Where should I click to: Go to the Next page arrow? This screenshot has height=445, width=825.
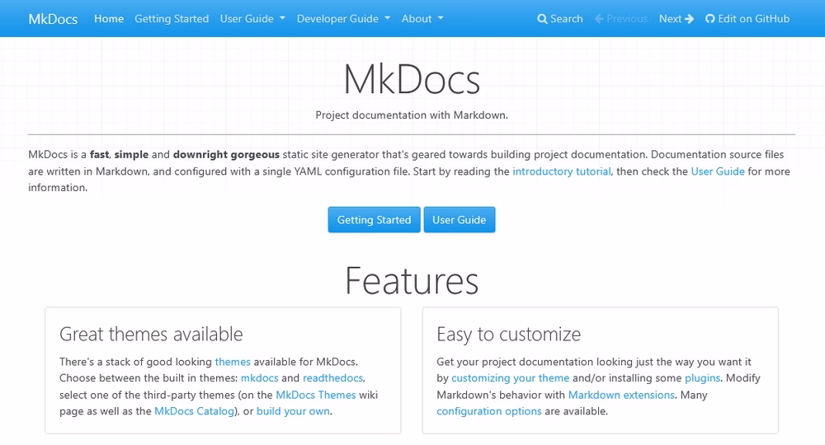pyautogui.click(x=689, y=19)
